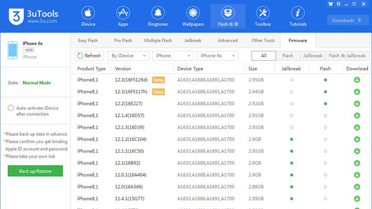The height and width of the screenshot is (209, 372).
Task: Select size 2.59GB cell
Action: pos(256,198)
